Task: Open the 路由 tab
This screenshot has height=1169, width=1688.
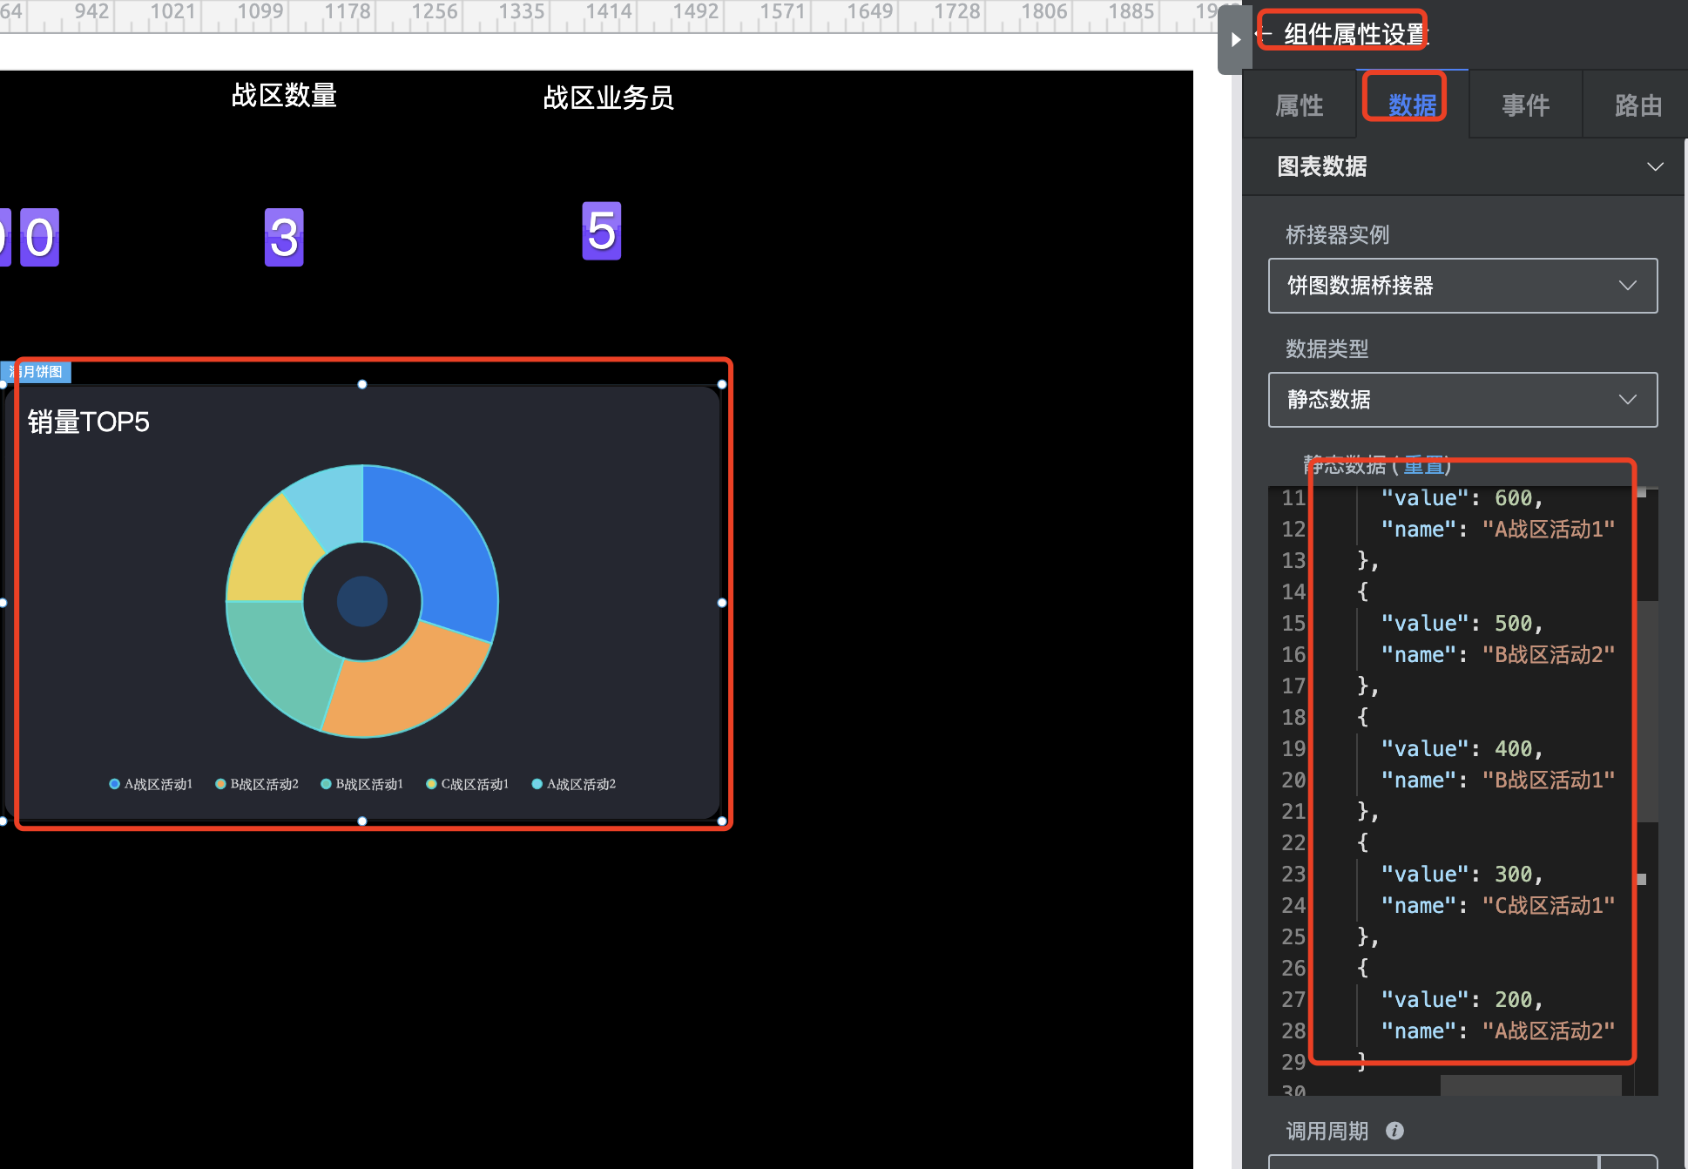Action: click(1637, 105)
